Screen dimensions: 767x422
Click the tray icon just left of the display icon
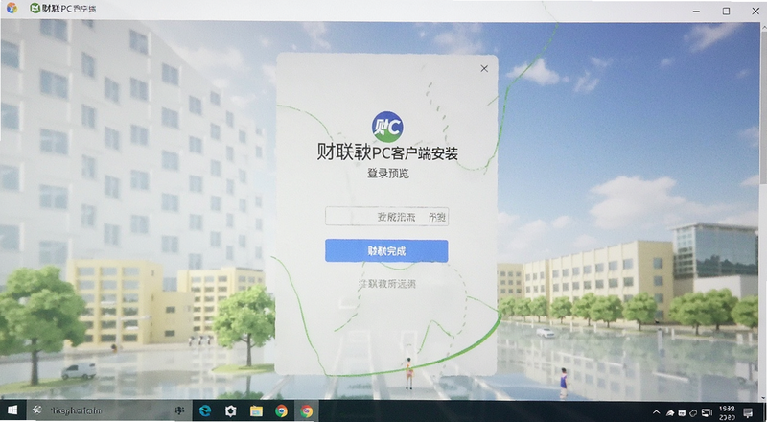(x=693, y=412)
